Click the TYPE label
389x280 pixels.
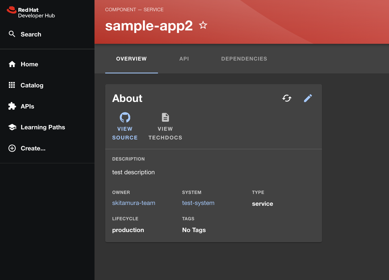258,192
